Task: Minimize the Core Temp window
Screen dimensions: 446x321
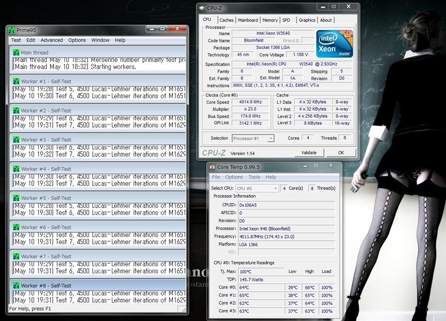Action: click(305, 165)
